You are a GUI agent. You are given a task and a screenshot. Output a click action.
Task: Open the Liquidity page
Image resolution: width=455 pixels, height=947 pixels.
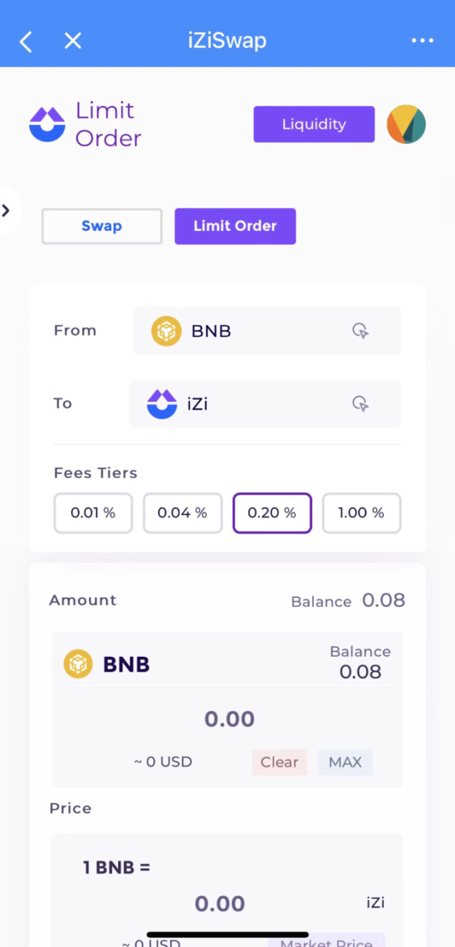coord(314,124)
